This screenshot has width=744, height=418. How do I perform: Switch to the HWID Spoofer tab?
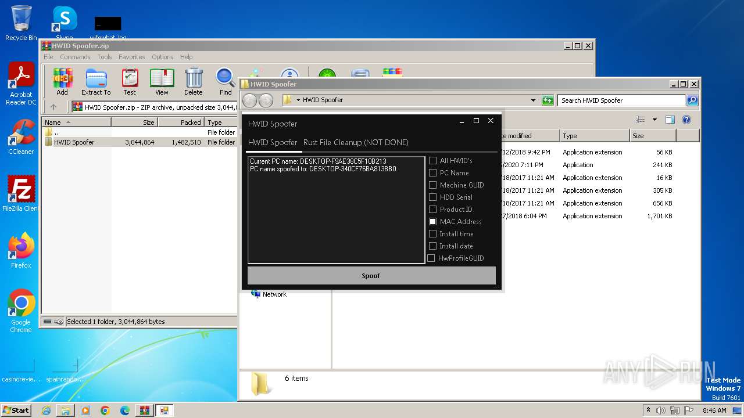tap(273, 142)
